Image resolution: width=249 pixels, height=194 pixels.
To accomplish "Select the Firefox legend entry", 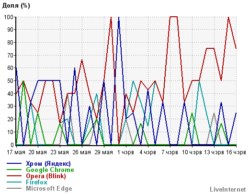I will click(36, 182).
